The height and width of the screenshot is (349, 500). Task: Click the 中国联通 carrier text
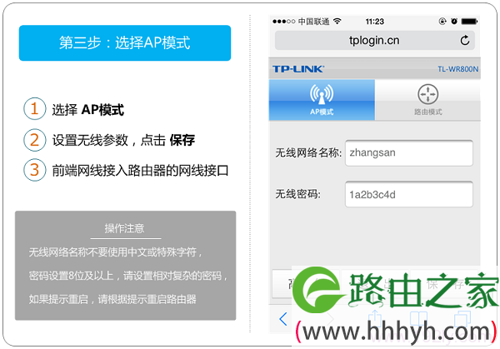coord(314,22)
